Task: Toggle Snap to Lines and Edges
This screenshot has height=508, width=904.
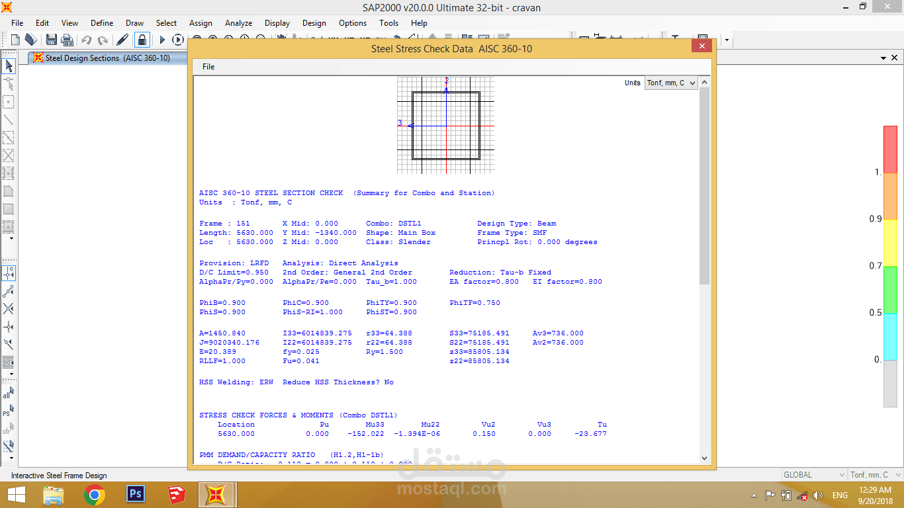Action: [x=9, y=345]
